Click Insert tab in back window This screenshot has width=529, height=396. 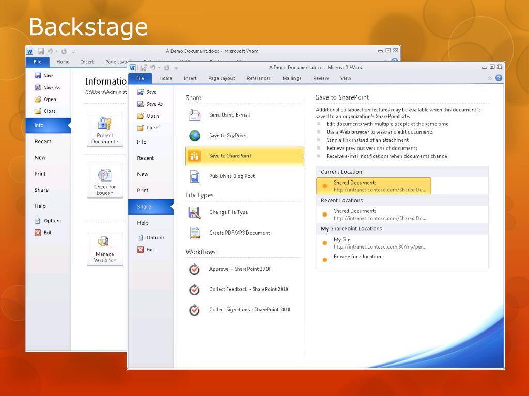(x=87, y=62)
